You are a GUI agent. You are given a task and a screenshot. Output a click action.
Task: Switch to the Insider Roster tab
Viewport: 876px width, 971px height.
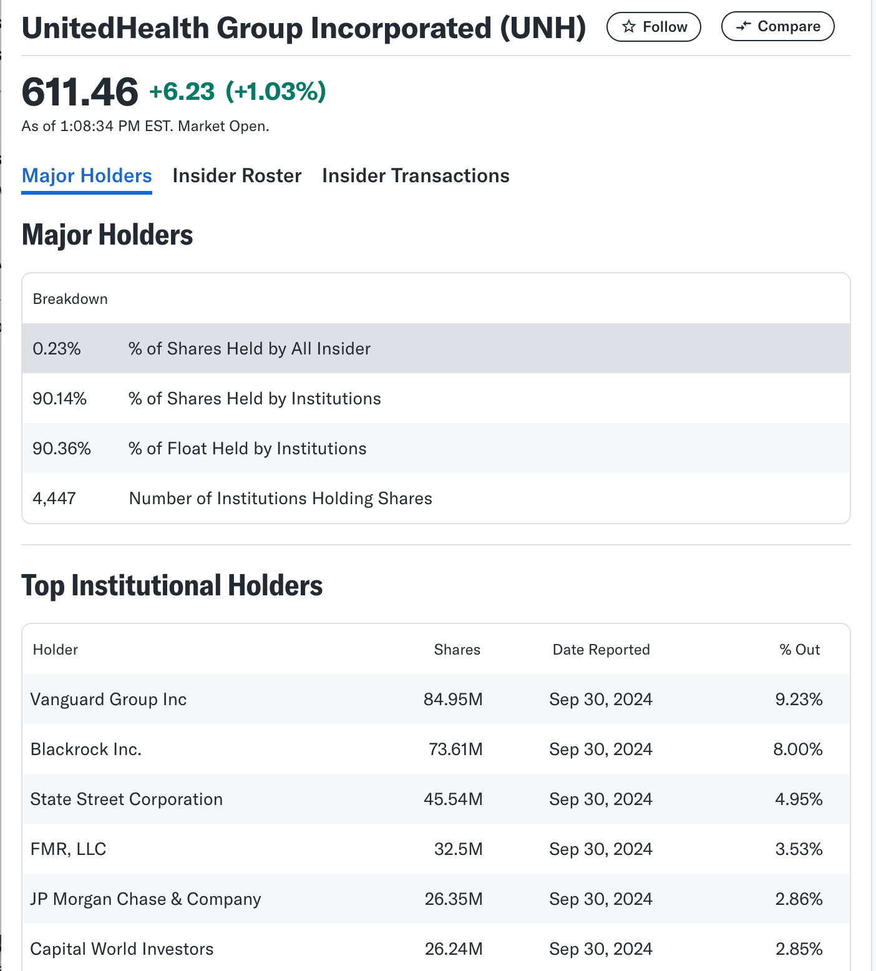click(x=237, y=176)
